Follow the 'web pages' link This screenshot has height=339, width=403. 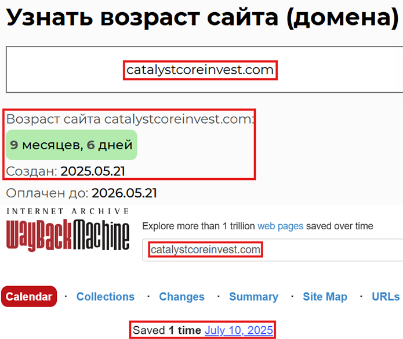[x=281, y=226]
